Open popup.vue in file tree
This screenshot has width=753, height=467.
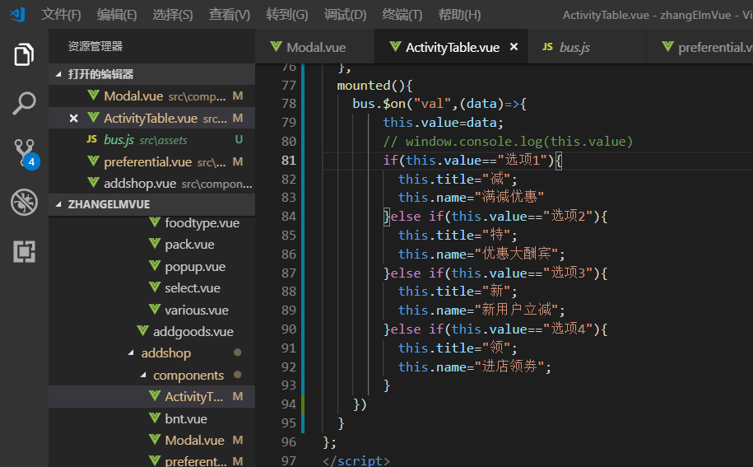pyautogui.click(x=151, y=266)
